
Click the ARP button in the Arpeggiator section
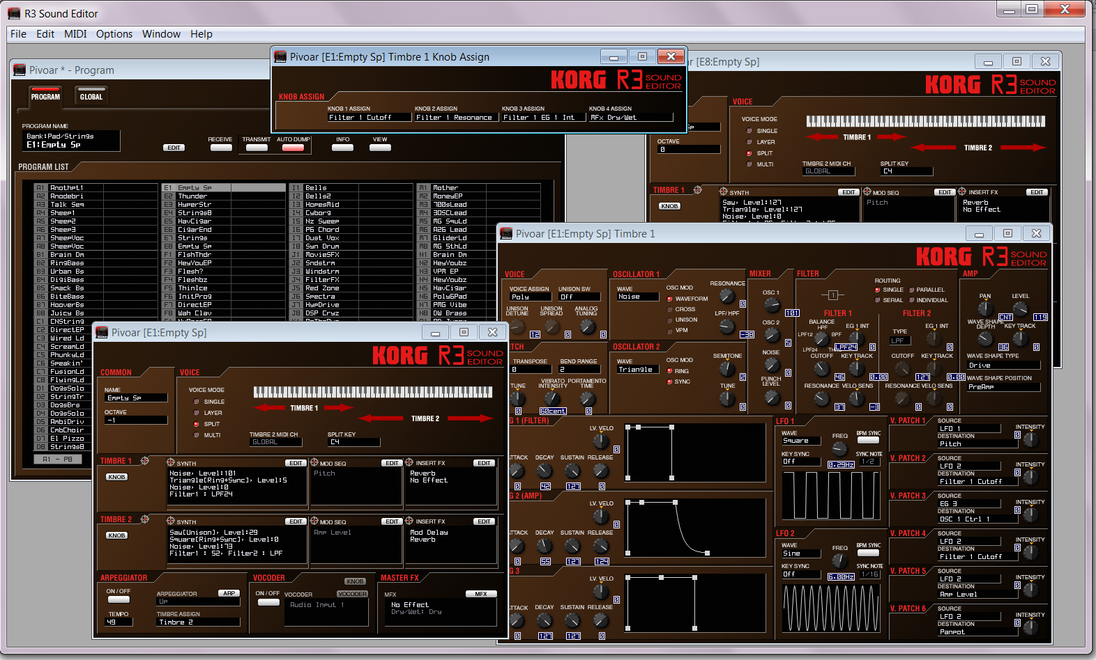229,593
